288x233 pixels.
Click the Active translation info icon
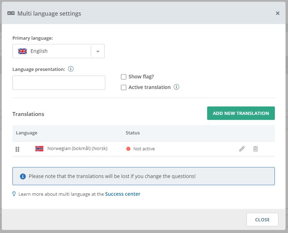pyautogui.click(x=176, y=87)
